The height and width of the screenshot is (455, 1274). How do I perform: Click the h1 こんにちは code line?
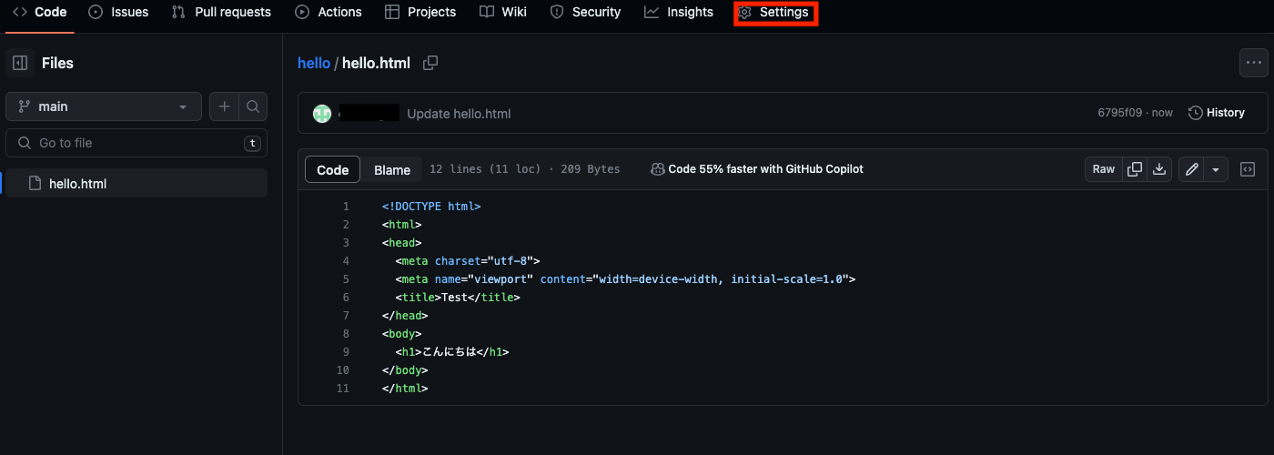[x=451, y=352]
